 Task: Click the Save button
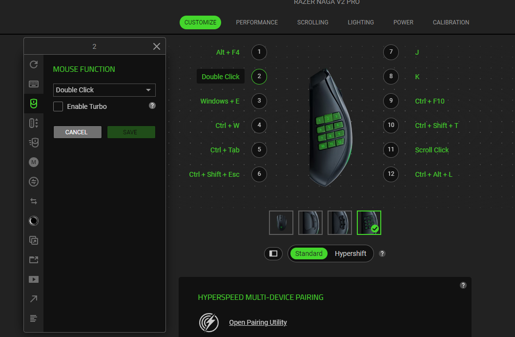point(131,132)
